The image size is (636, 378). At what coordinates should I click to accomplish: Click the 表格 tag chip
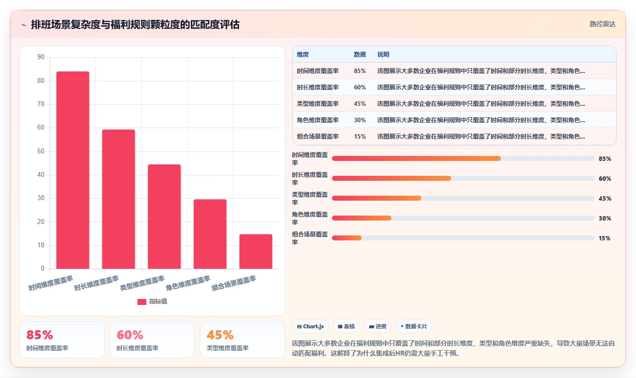click(x=346, y=326)
